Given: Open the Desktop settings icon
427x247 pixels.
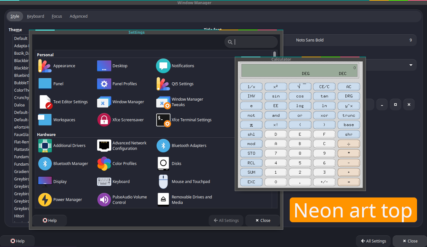Looking at the screenshot, I should pos(104,66).
